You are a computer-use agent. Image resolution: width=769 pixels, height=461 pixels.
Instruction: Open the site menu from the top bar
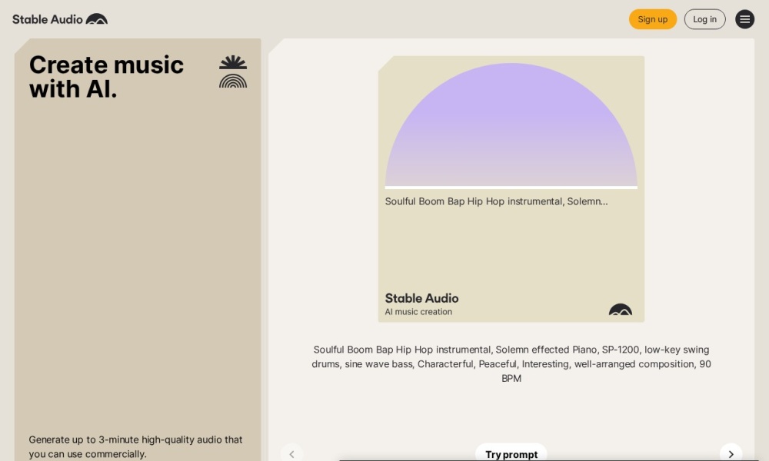pos(744,19)
